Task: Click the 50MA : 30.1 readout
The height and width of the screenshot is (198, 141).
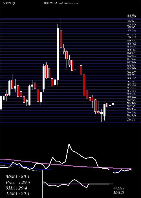Action: tap(17, 177)
